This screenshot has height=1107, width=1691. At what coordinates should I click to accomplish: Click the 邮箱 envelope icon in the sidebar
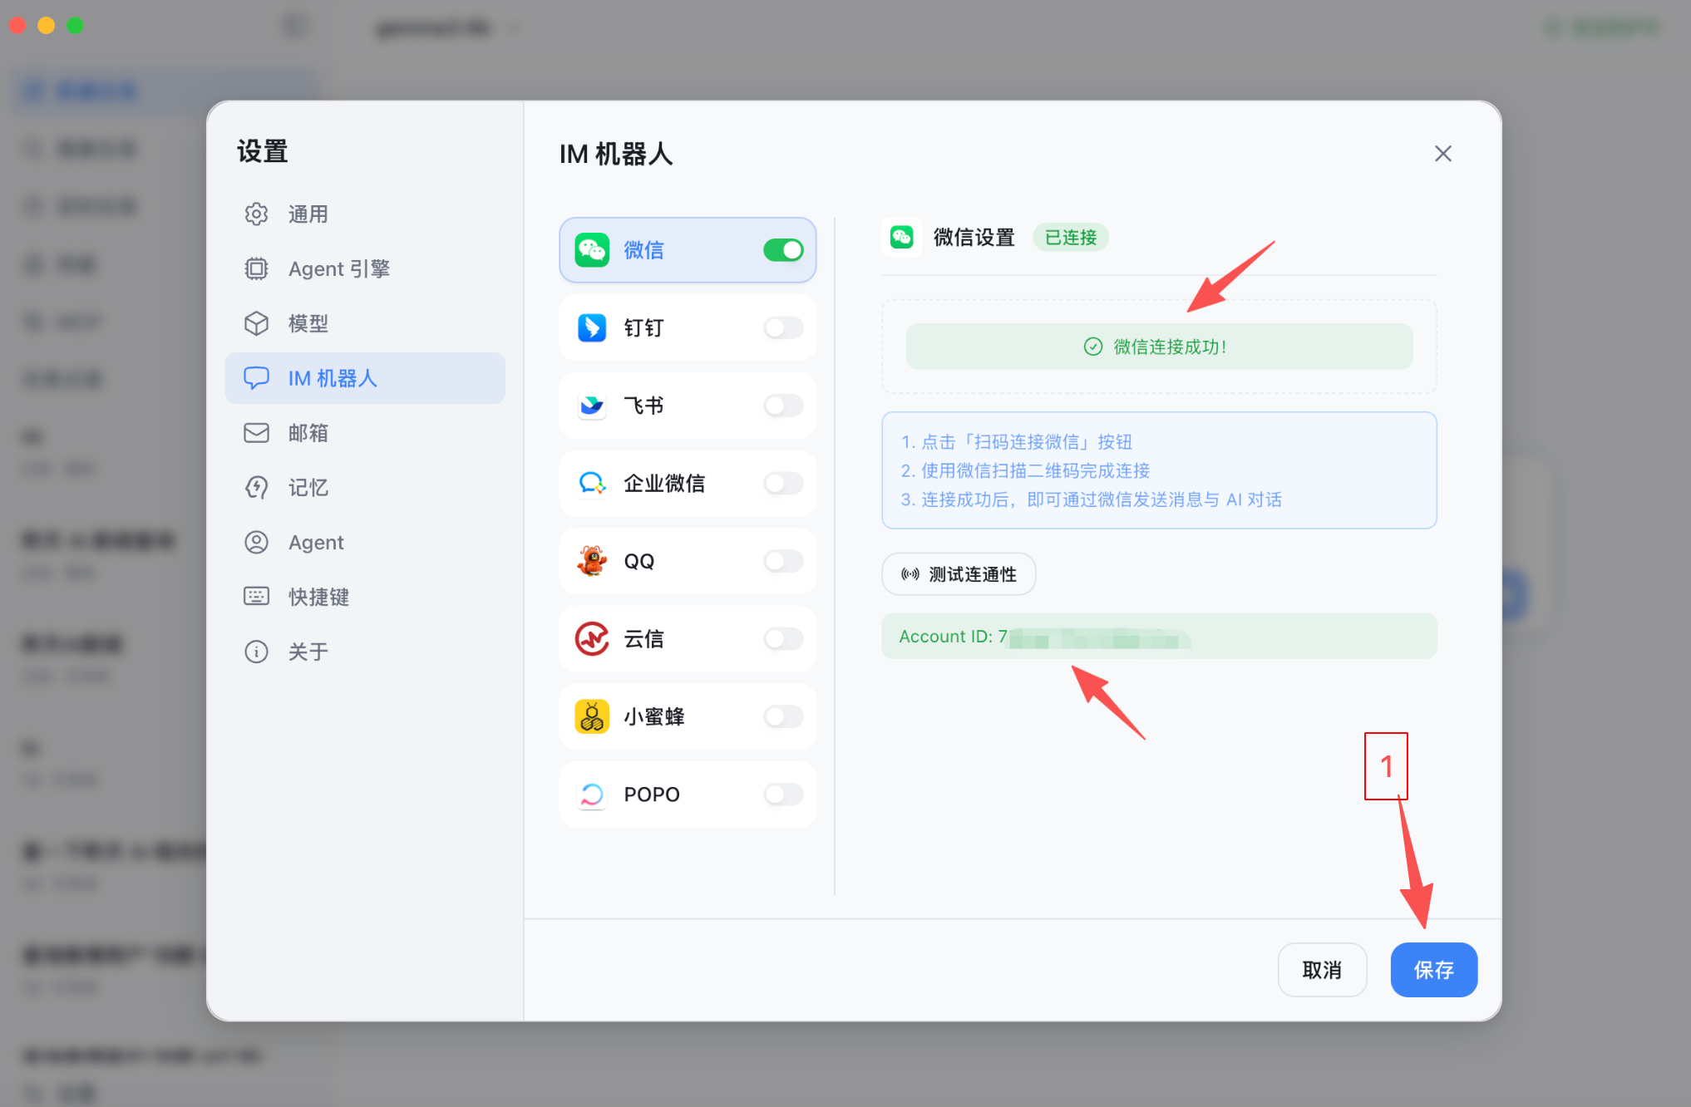click(256, 432)
